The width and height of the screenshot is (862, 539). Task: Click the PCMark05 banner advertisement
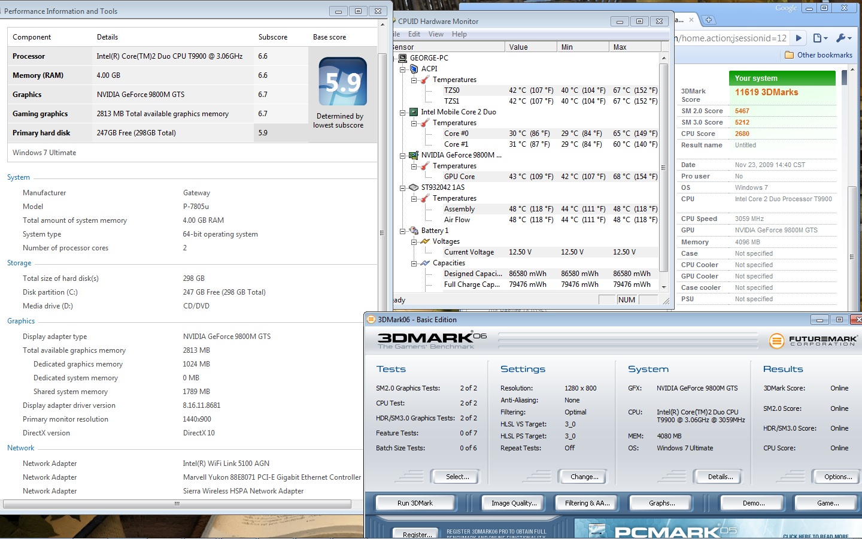click(x=718, y=529)
